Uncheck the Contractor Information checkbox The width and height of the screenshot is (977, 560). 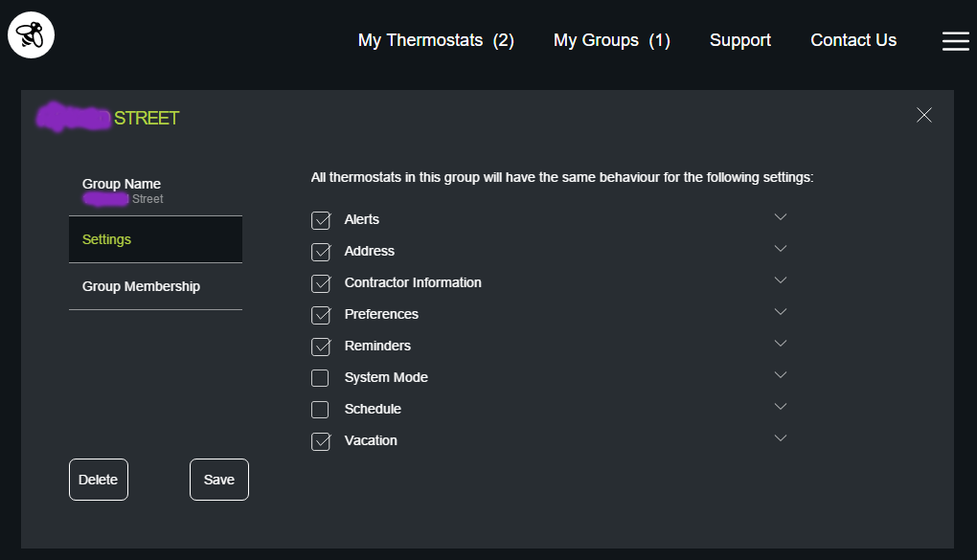[321, 283]
